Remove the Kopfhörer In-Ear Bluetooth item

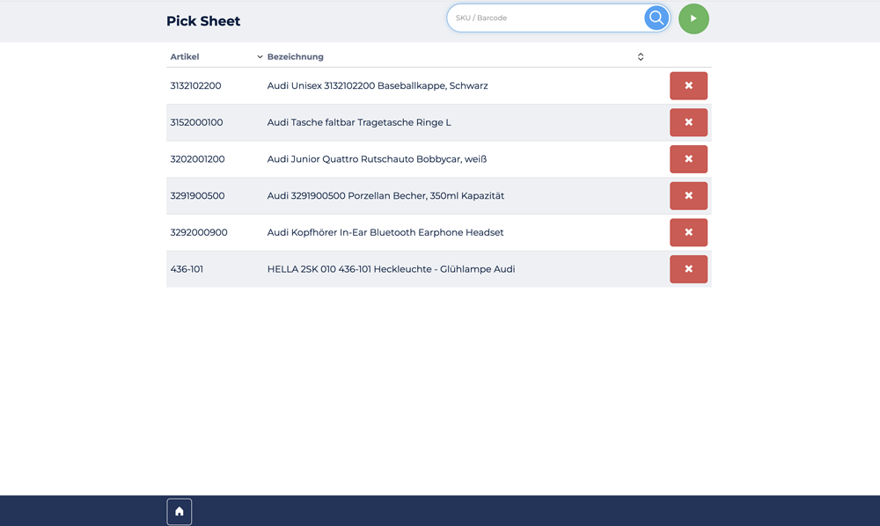(688, 232)
